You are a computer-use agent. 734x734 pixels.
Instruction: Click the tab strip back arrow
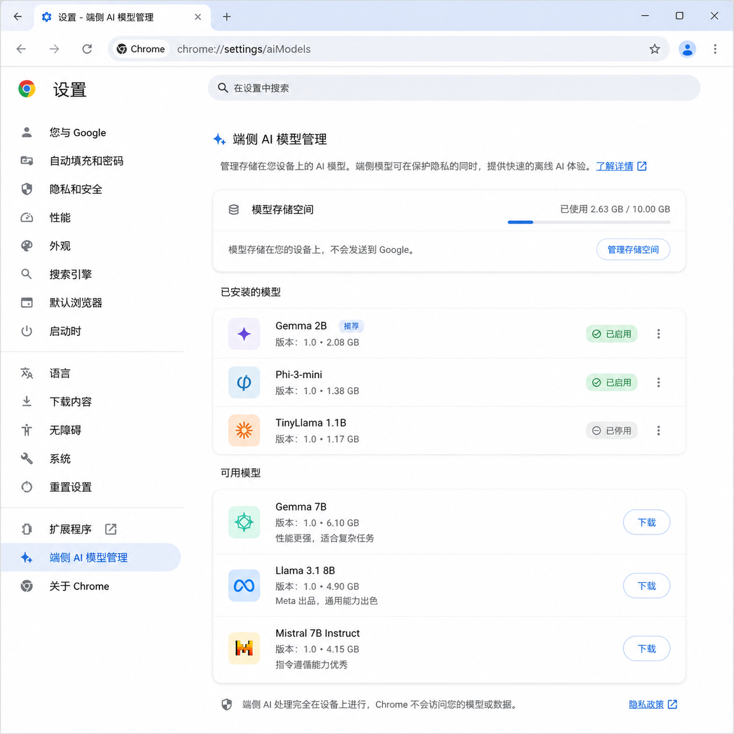coord(18,16)
